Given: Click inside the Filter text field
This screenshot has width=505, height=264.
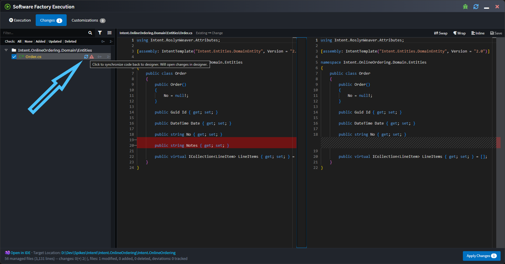Looking at the screenshot, I should tap(44, 33).
